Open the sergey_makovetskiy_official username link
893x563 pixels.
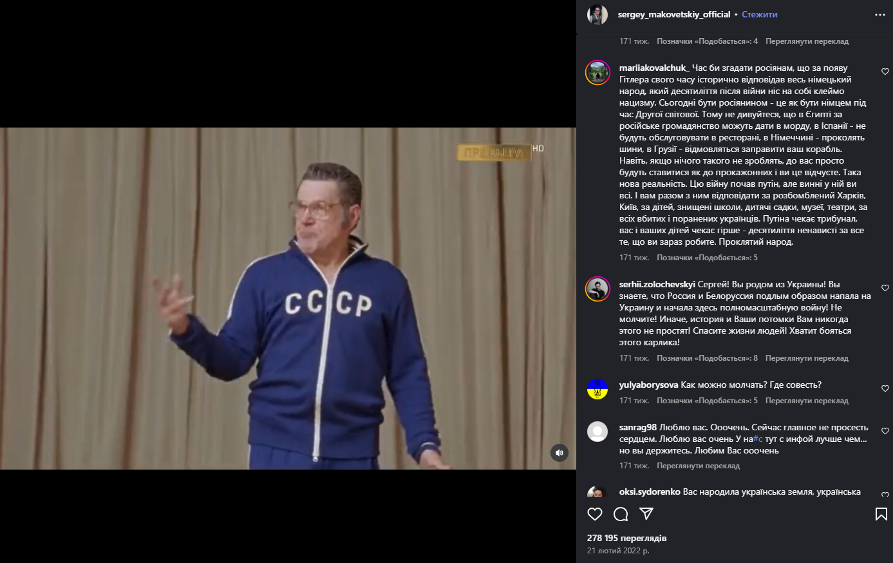click(x=674, y=14)
